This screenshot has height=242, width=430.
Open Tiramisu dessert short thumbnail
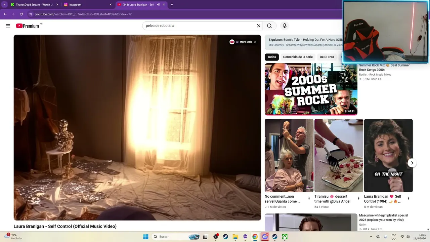339,156
